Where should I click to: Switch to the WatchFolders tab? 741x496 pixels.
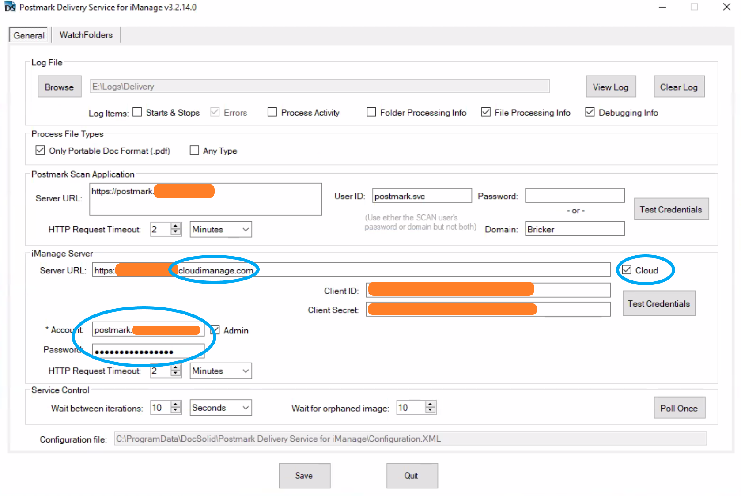(x=86, y=35)
